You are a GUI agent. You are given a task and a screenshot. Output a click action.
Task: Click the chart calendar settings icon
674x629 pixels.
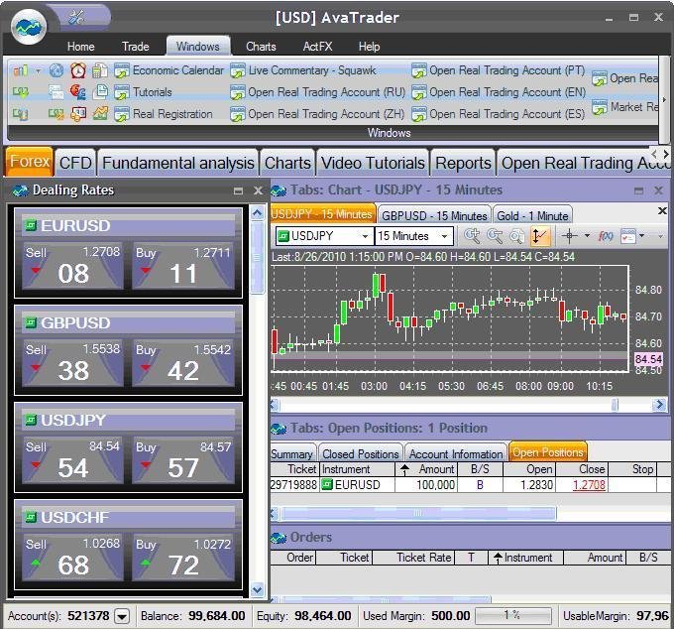(628, 236)
